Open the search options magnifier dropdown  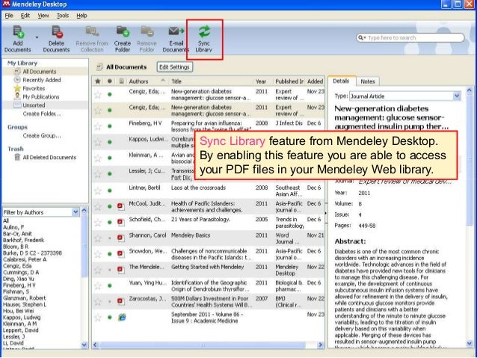pyautogui.click(x=362, y=37)
